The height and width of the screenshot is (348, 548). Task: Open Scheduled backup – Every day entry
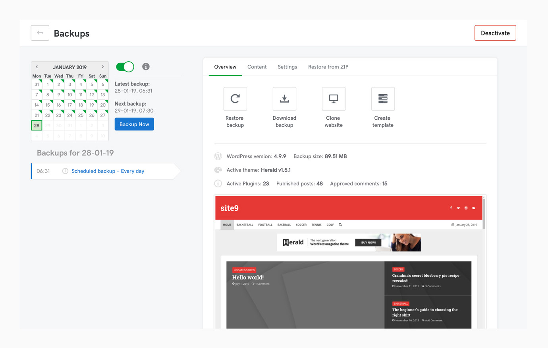(x=108, y=171)
